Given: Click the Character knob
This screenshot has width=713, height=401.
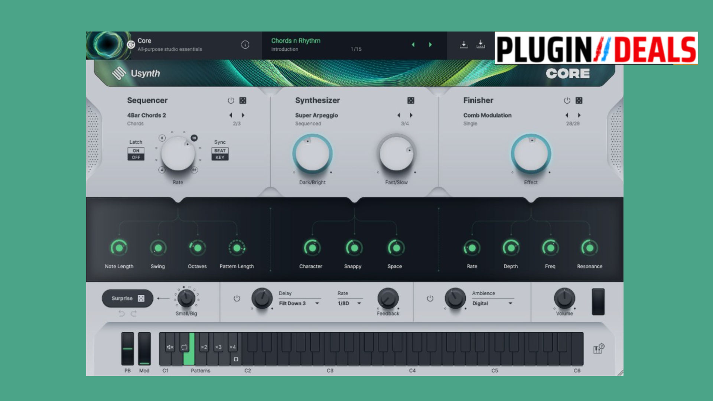Looking at the screenshot, I should (x=312, y=248).
